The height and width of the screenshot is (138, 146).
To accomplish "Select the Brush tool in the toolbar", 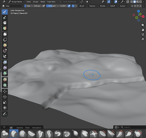I will (x=5, y=12).
